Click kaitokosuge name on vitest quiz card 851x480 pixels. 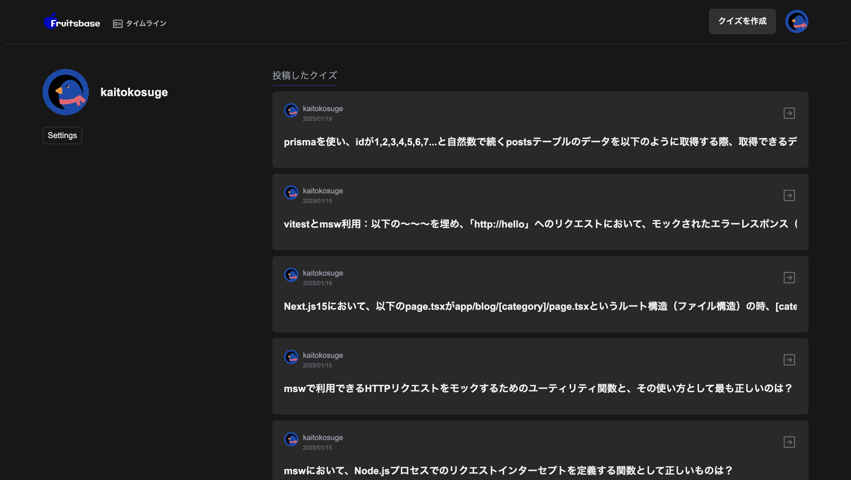[x=322, y=191]
